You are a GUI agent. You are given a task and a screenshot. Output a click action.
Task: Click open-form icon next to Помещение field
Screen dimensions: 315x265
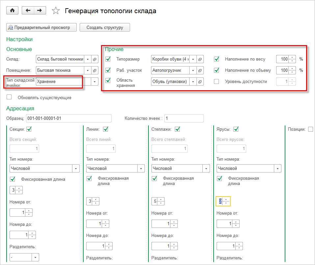(x=95, y=70)
